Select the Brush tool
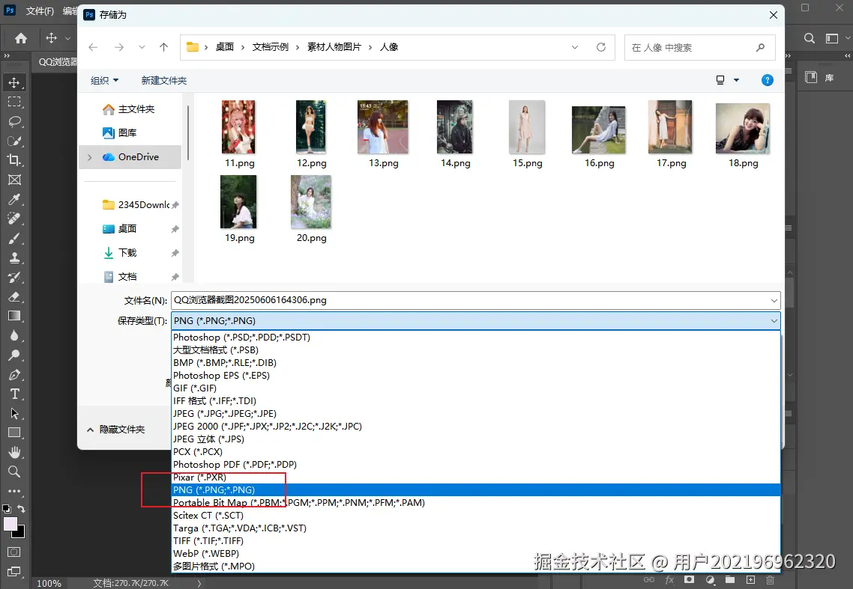This screenshot has width=853, height=589. click(14, 239)
